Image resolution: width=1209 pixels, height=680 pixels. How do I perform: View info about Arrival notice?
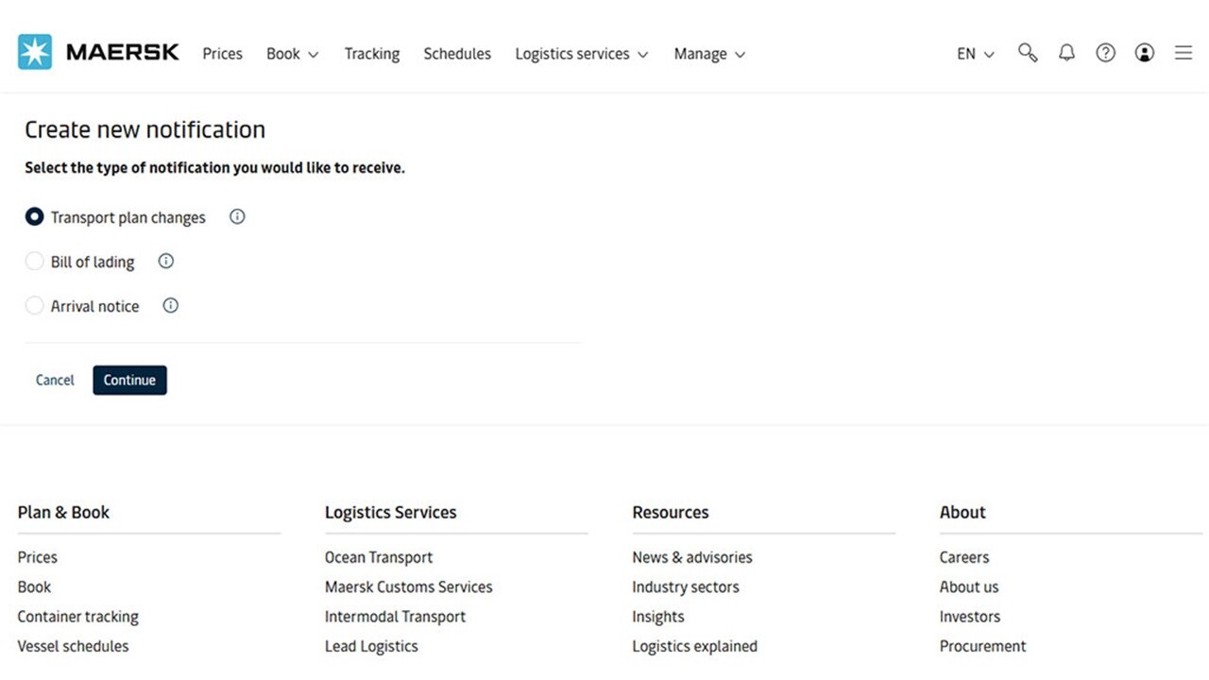(x=170, y=305)
